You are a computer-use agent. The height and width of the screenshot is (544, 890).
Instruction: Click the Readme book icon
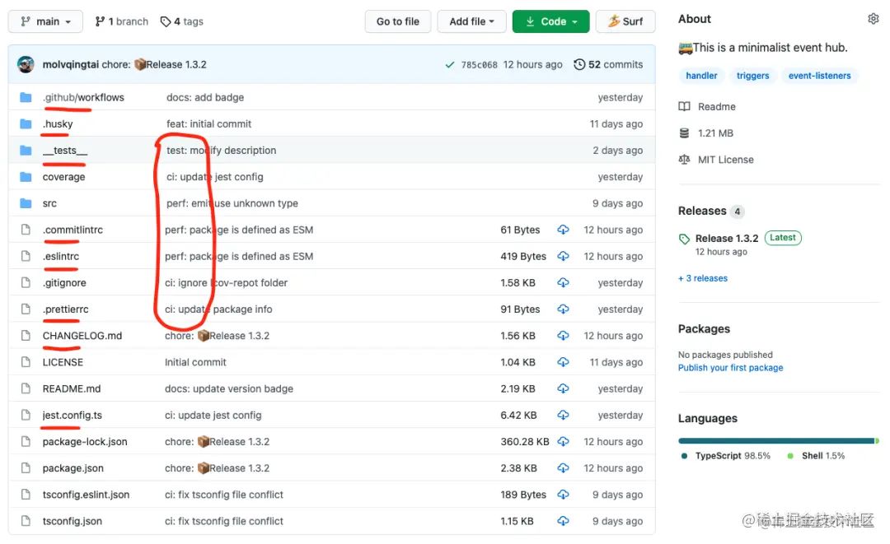[x=685, y=106]
